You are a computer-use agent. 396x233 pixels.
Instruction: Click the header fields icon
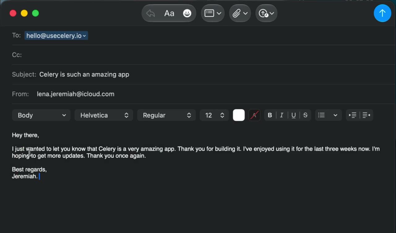(x=209, y=13)
